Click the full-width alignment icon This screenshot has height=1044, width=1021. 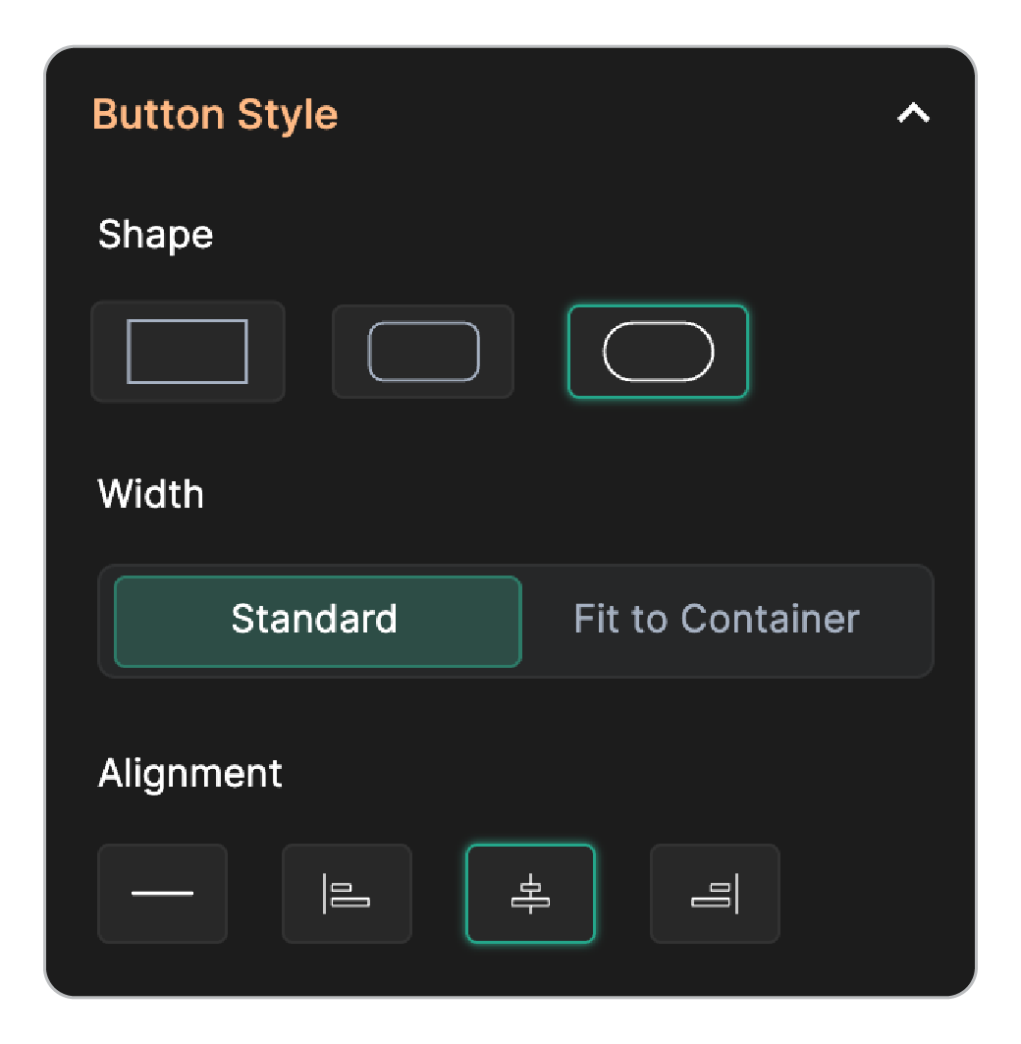click(162, 893)
